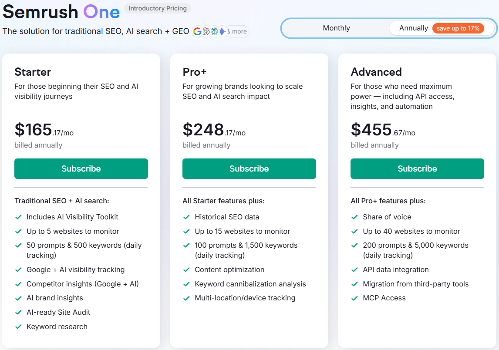Click the checkmark beside Content optimization

coord(186,270)
